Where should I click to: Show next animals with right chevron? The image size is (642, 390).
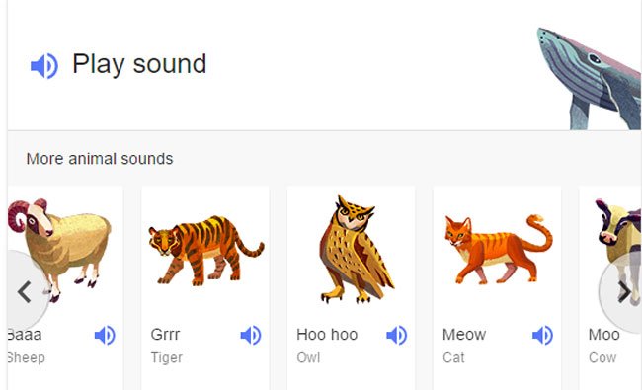[x=624, y=292]
